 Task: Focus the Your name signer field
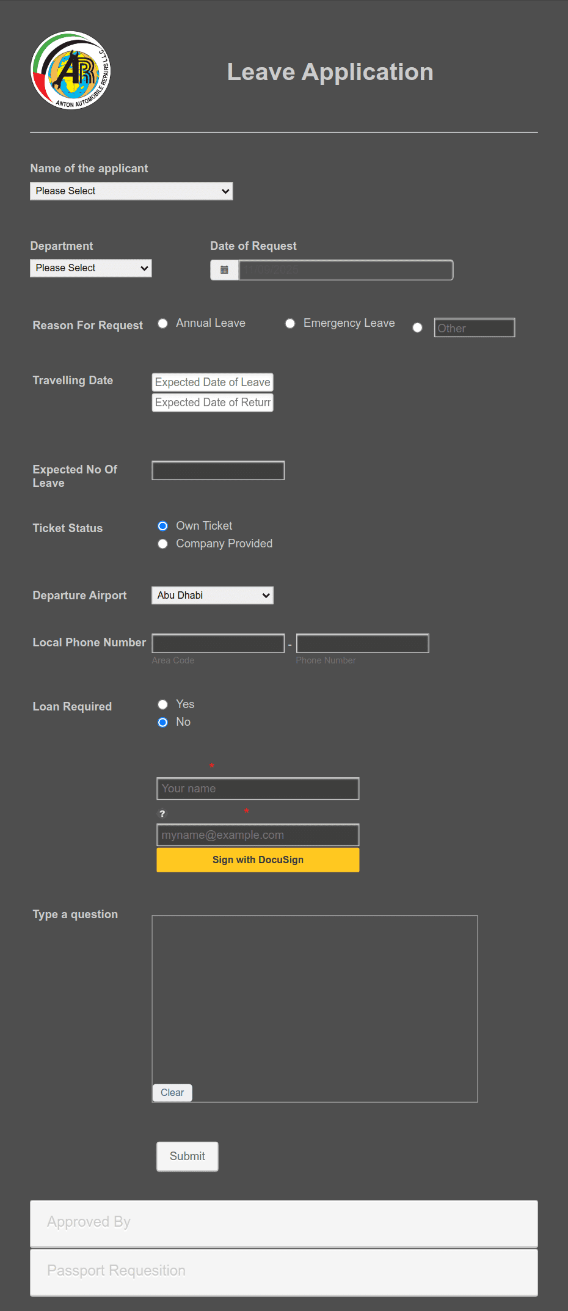pos(258,789)
